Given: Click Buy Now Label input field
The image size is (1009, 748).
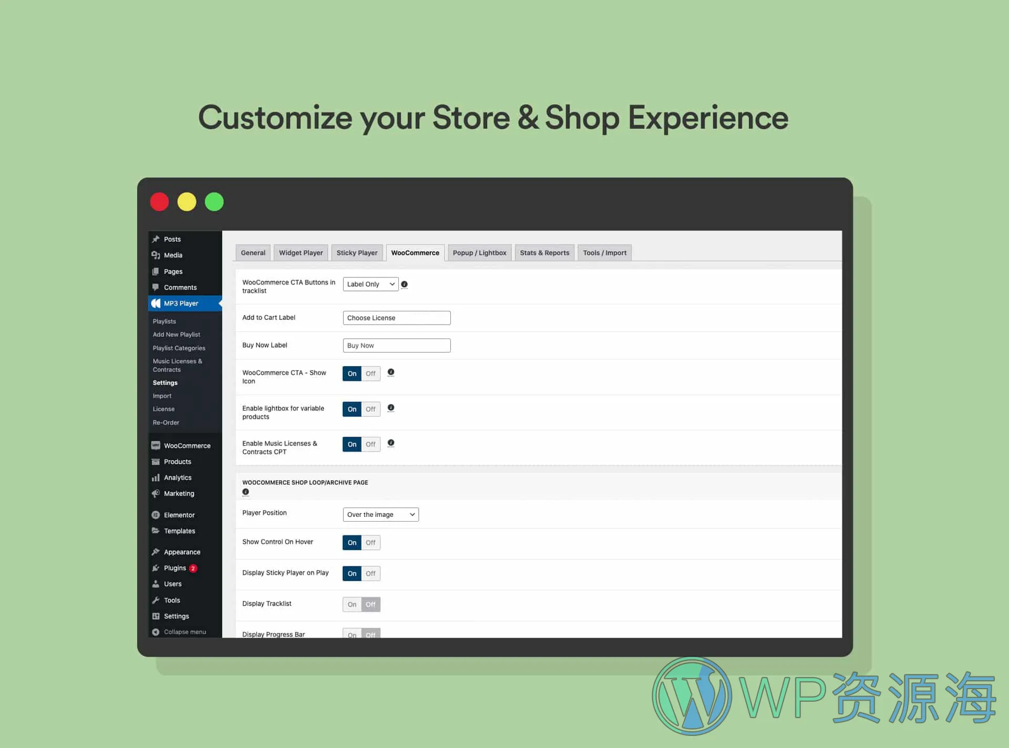Looking at the screenshot, I should point(396,345).
